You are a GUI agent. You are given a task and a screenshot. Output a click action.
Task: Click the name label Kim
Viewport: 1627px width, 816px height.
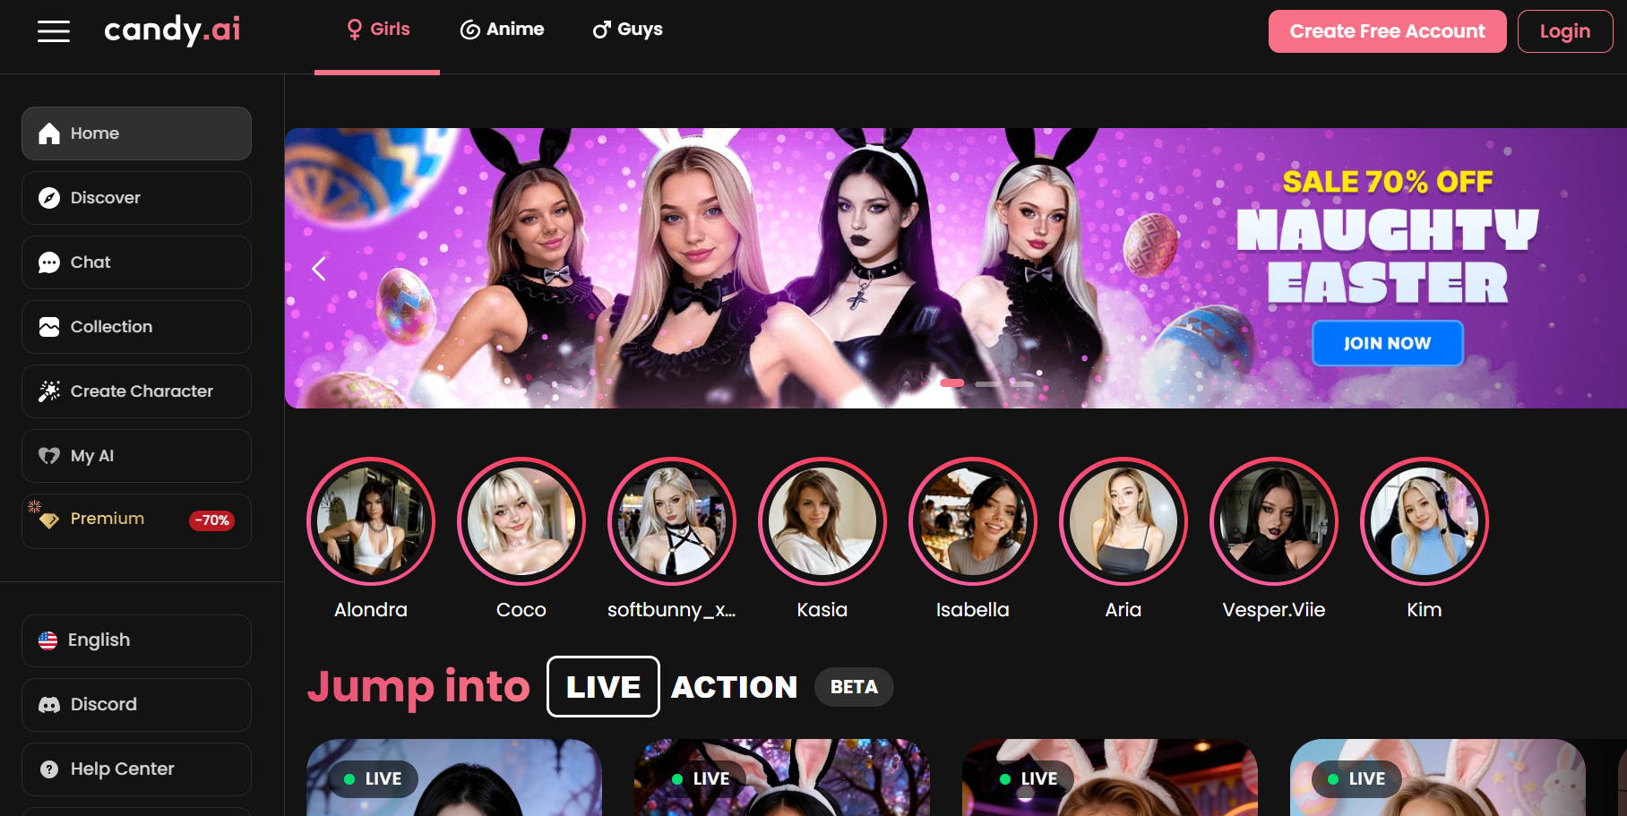coord(1425,610)
